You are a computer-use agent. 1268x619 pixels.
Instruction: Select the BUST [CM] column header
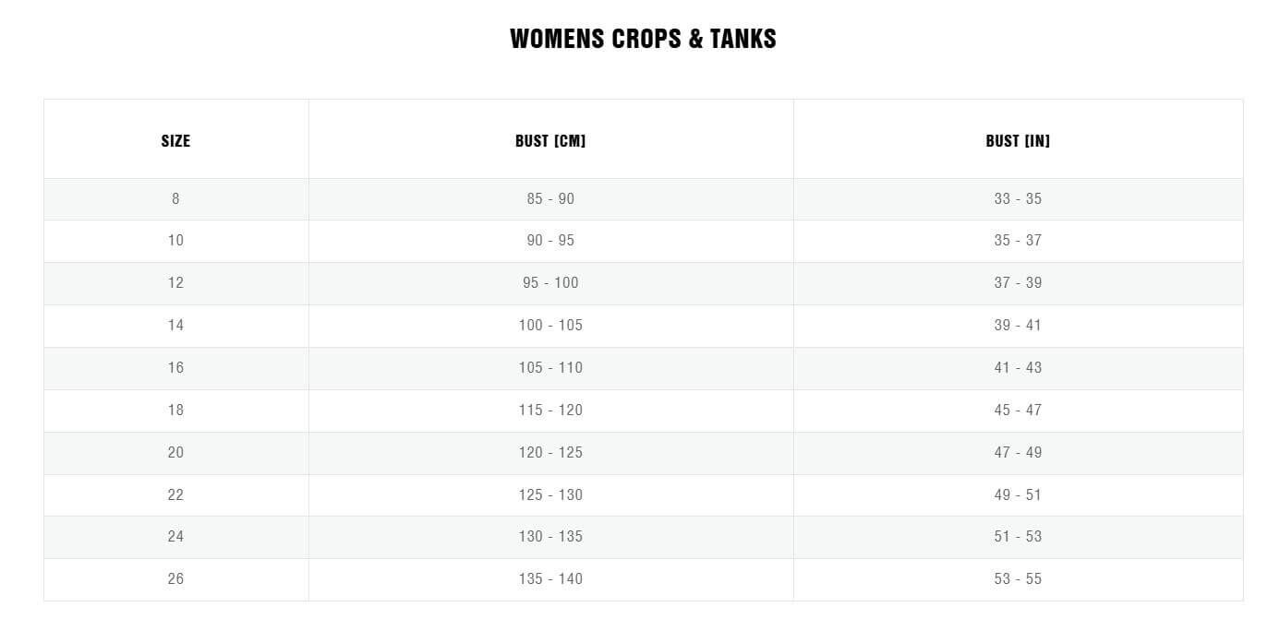pos(550,141)
